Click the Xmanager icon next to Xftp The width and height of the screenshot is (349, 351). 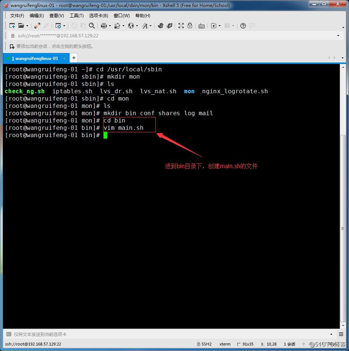[170, 26]
